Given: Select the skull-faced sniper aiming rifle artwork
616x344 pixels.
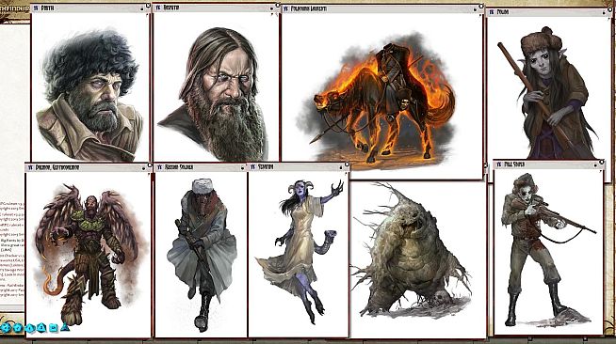Looking at the screenshot, I should click(548, 251).
